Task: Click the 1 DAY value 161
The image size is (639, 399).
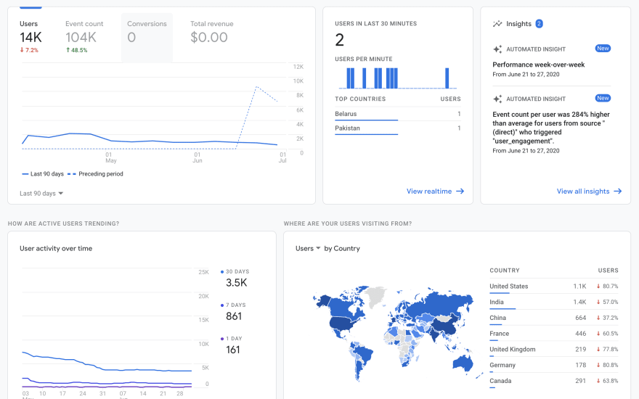Action: click(x=232, y=350)
